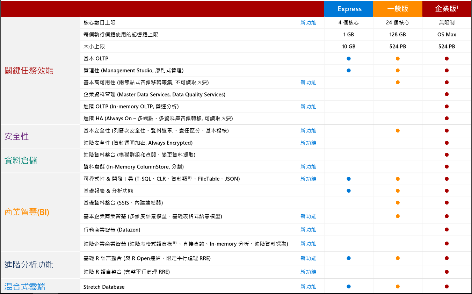Screen dimensions: 472x294
Task: Click the orange 一般版 dot for 基本安全性
Action: click(398, 130)
